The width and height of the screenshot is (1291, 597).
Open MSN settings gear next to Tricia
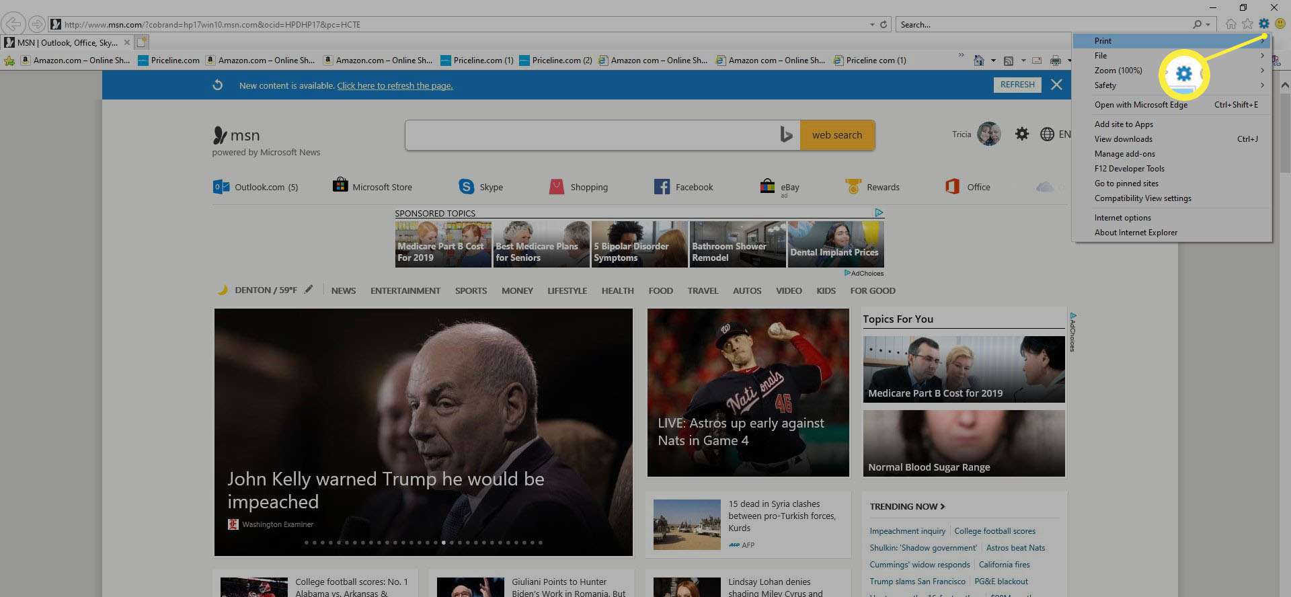pos(1022,134)
